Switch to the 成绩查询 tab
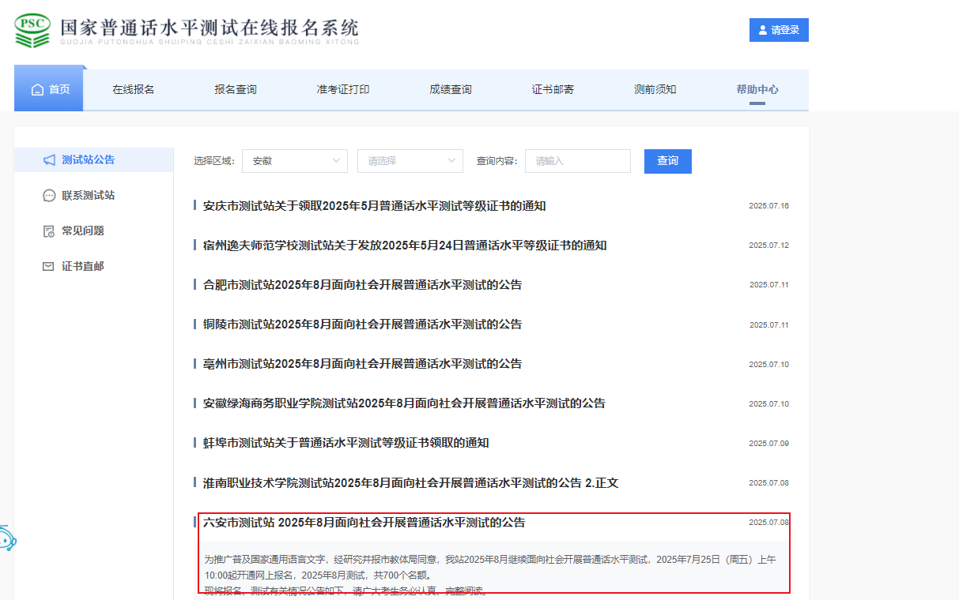Viewport: 959px width, 600px height. coord(451,90)
